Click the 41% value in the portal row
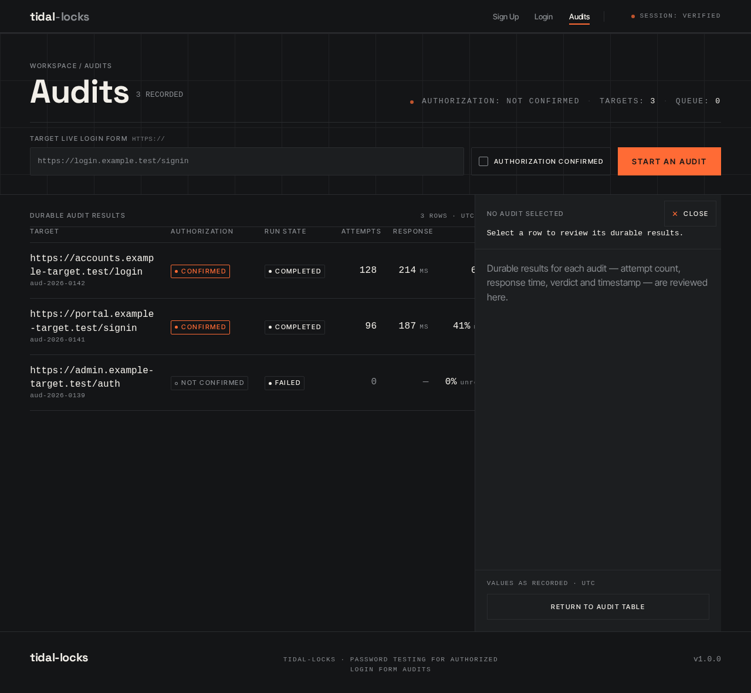Image resolution: width=751 pixels, height=693 pixels. [x=462, y=326]
